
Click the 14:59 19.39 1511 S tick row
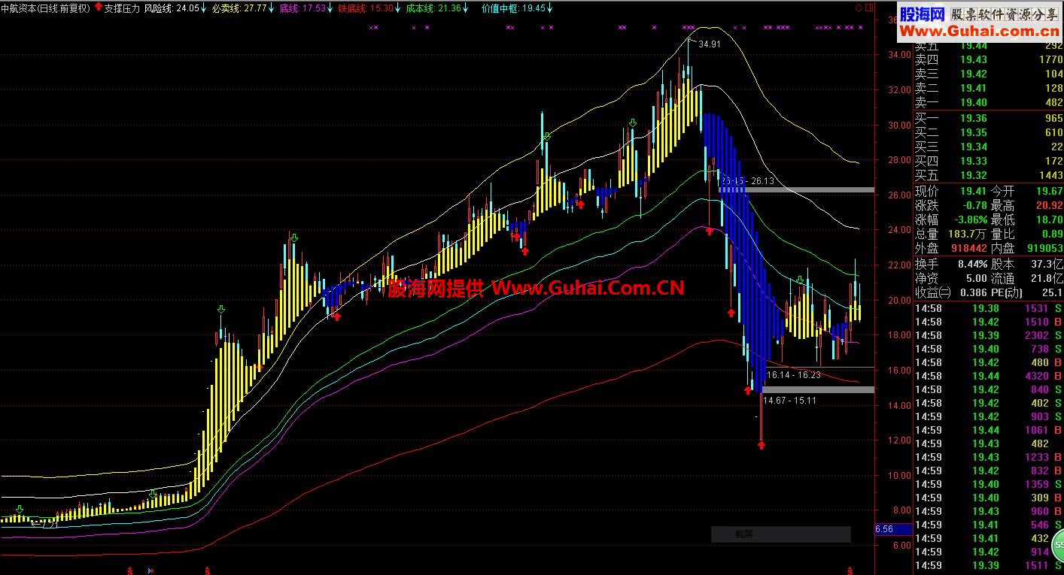click(989, 565)
